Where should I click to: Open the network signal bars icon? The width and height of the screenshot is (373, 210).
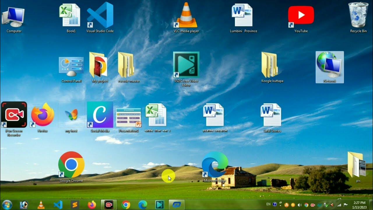pos(339,205)
